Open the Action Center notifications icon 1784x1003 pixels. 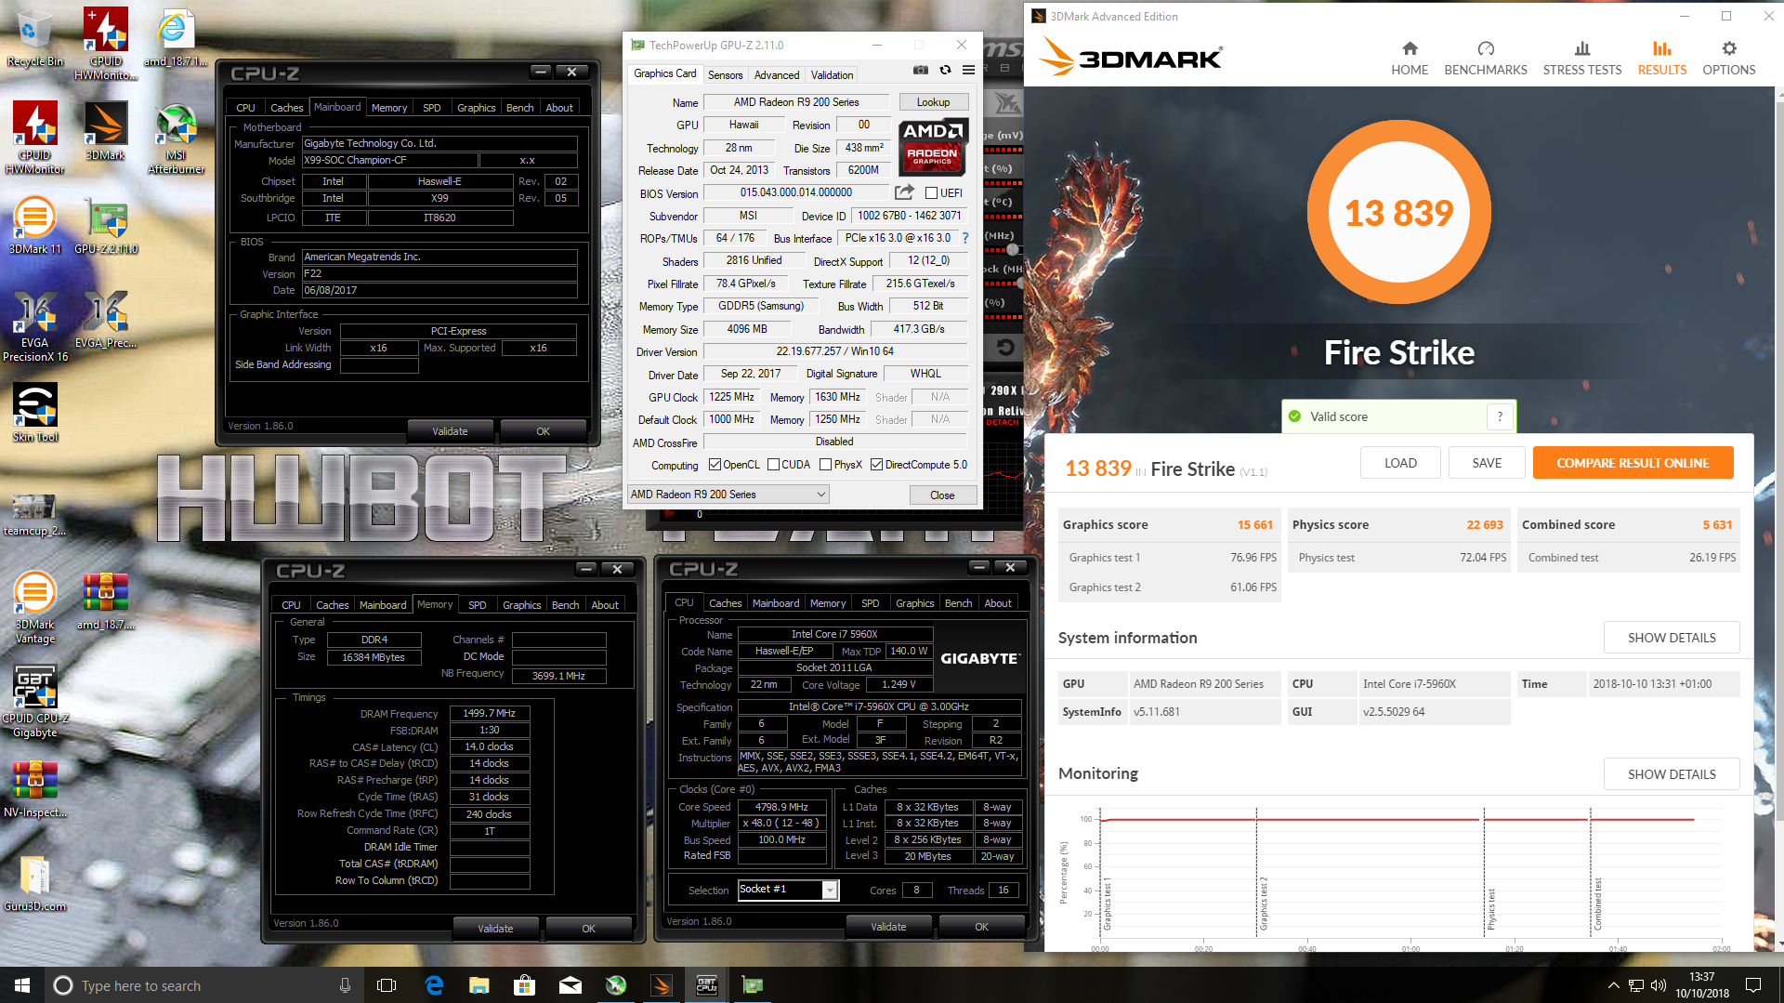(x=1753, y=984)
